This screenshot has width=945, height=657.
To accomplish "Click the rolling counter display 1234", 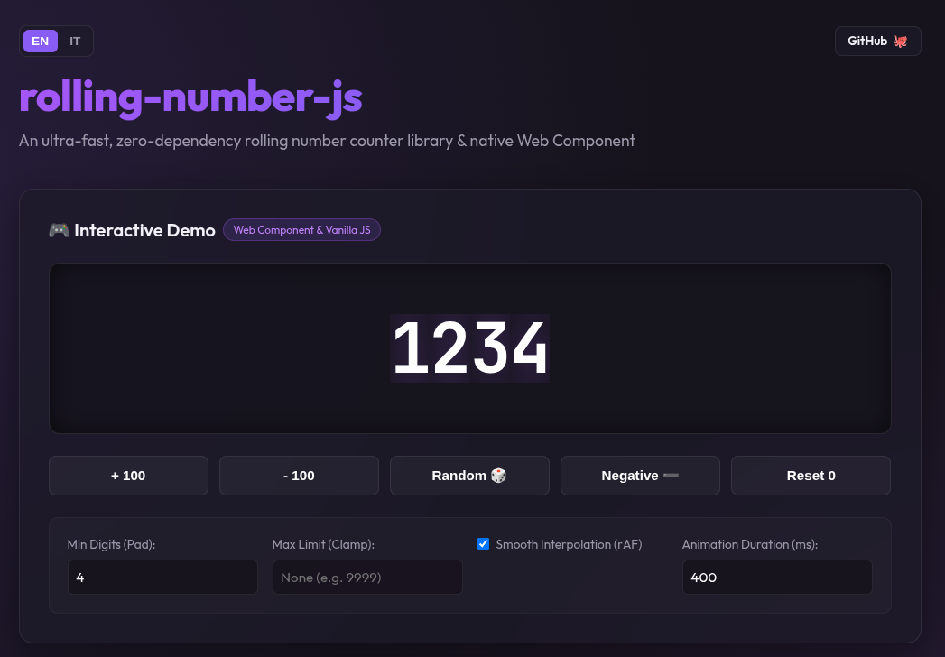I will click(469, 348).
